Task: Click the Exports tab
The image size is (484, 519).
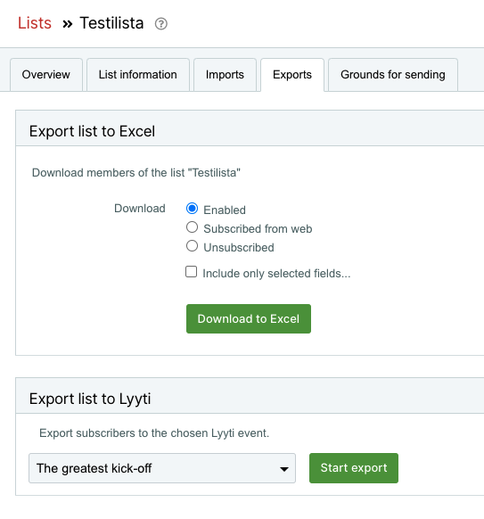Action: tap(292, 75)
